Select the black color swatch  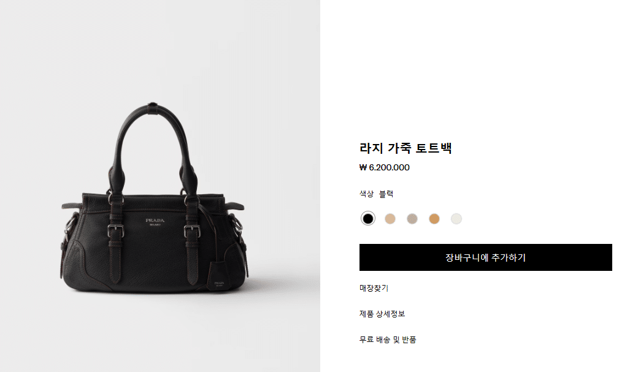368,219
